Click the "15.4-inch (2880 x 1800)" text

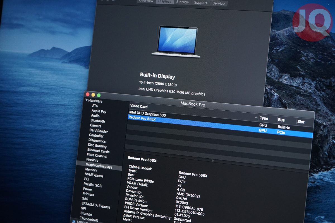pyautogui.click(x=158, y=84)
